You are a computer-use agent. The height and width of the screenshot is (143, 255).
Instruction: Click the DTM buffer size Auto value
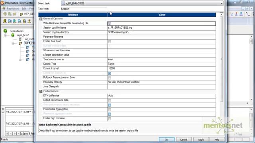click(x=161, y=96)
